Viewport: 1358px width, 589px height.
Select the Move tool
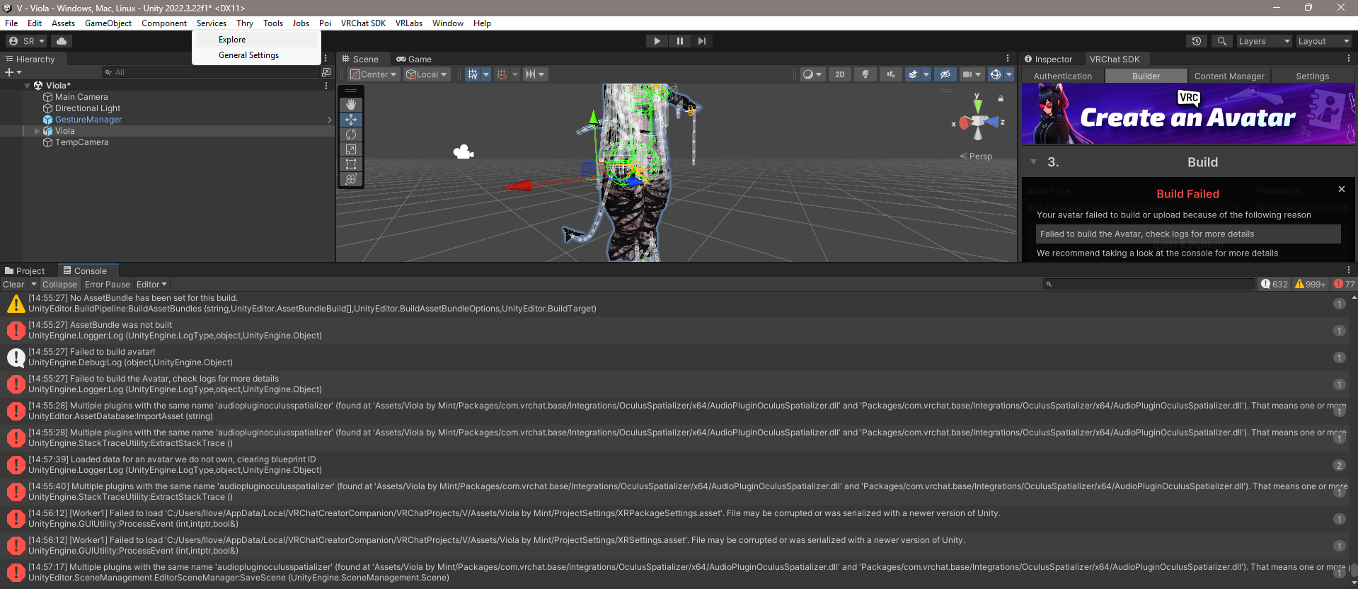351,120
